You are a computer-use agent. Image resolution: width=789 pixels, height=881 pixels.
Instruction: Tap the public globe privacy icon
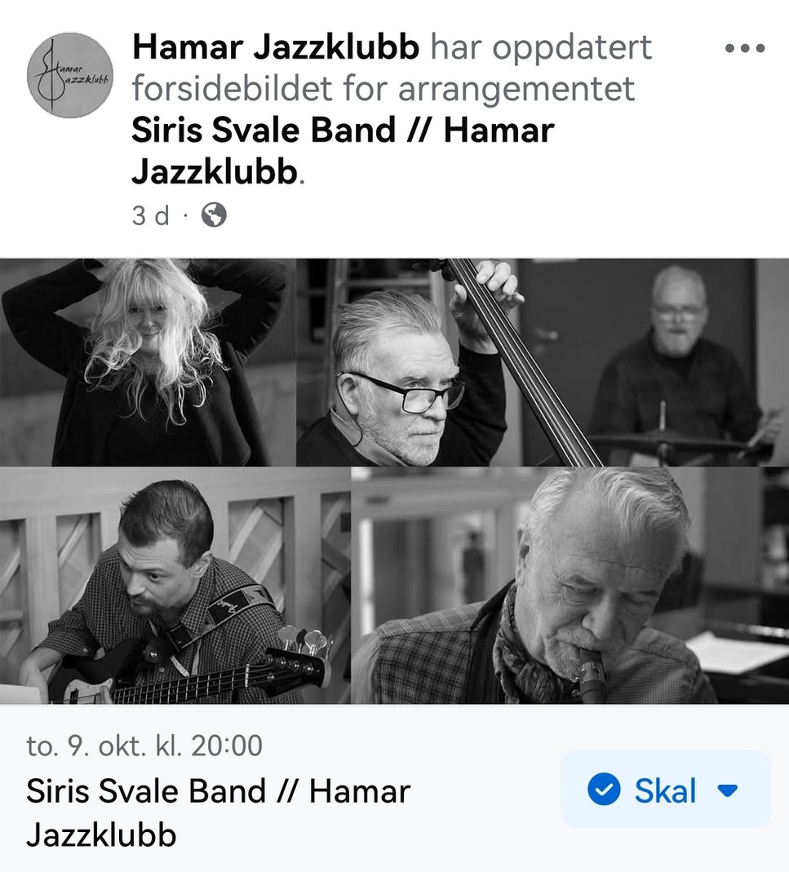214,215
